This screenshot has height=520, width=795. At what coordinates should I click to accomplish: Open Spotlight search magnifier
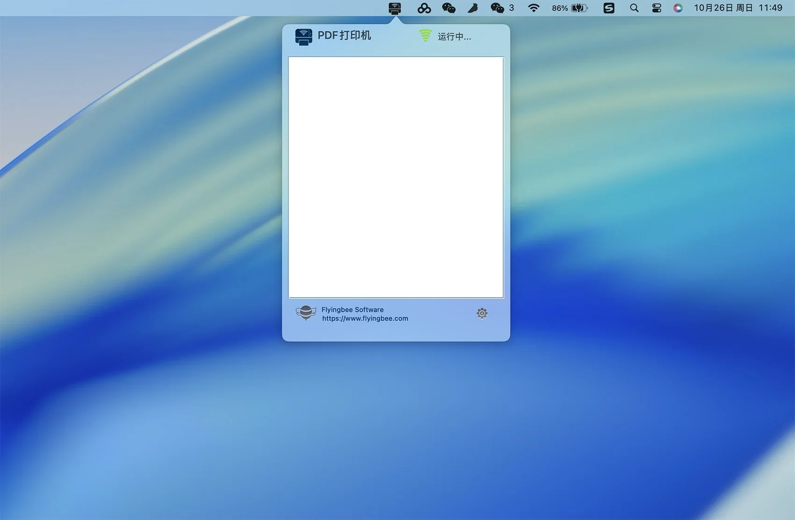pos(634,8)
